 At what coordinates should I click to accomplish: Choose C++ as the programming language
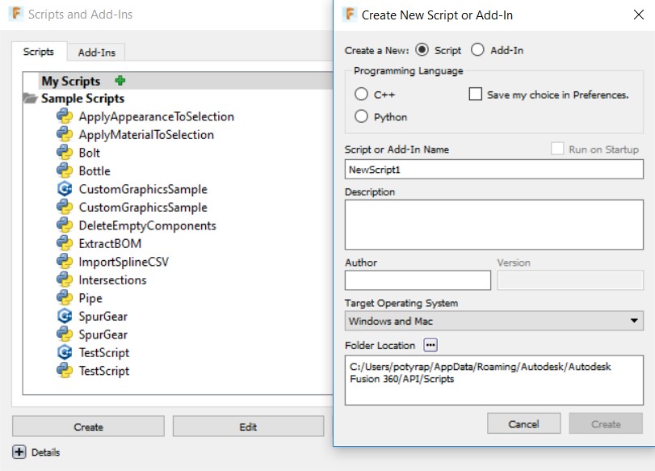tap(361, 95)
